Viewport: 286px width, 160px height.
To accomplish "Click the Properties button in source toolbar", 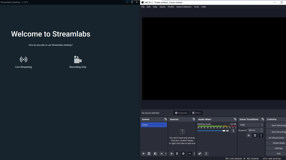I will [x=181, y=113].
